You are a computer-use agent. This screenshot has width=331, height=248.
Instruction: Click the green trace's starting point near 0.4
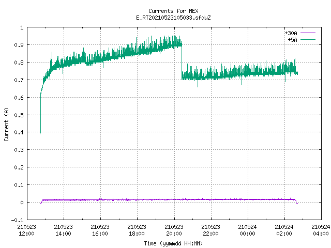tap(40, 133)
